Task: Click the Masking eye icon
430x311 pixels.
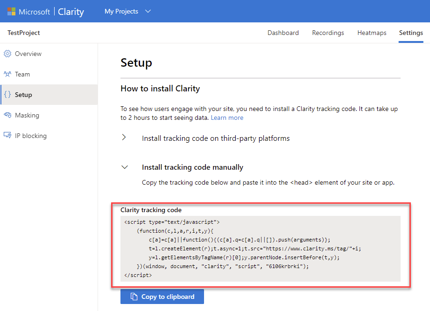Action: (7, 115)
